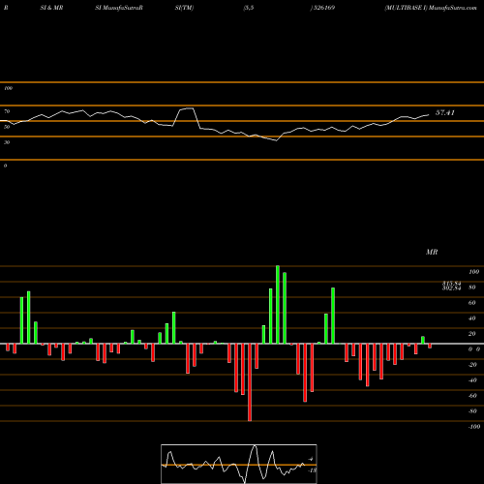
Task: Click the SI & MR header text
Action: point(51,8)
